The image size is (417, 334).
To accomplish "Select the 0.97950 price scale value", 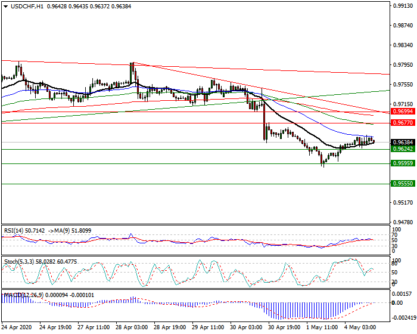I will (403, 65).
